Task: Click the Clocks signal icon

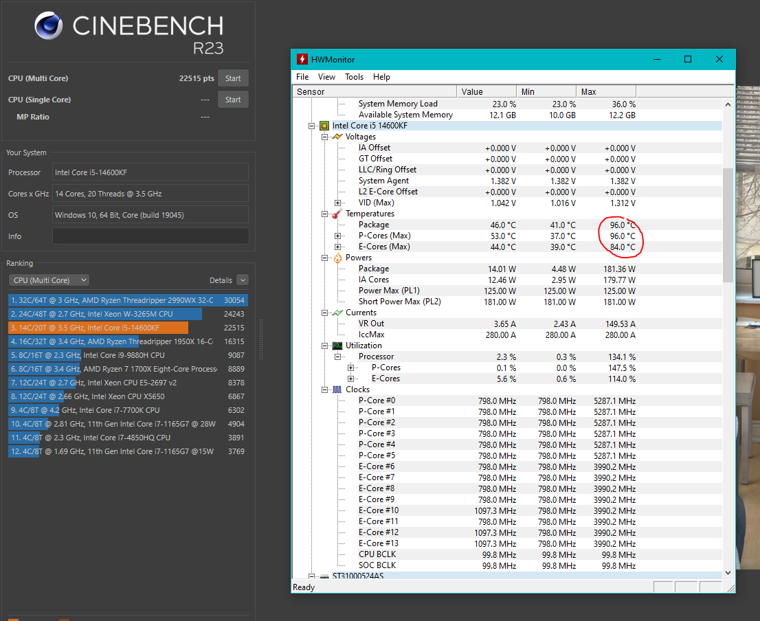Action: click(x=337, y=389)
